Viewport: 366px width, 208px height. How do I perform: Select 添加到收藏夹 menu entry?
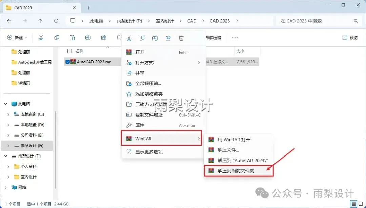click(163, 94)
